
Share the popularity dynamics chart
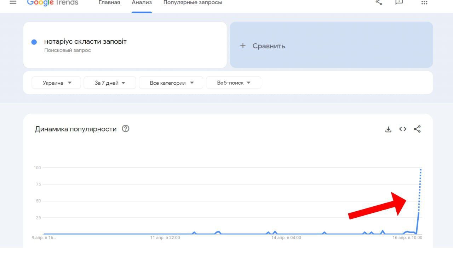[417, 129]
